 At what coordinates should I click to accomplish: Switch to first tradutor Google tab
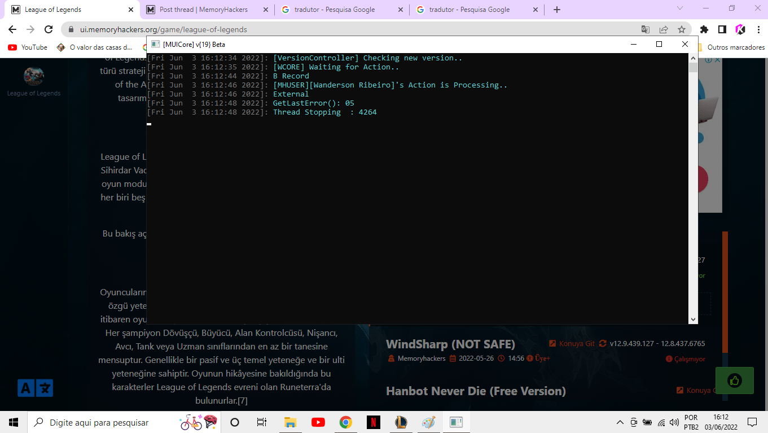[x=343, y=10]
